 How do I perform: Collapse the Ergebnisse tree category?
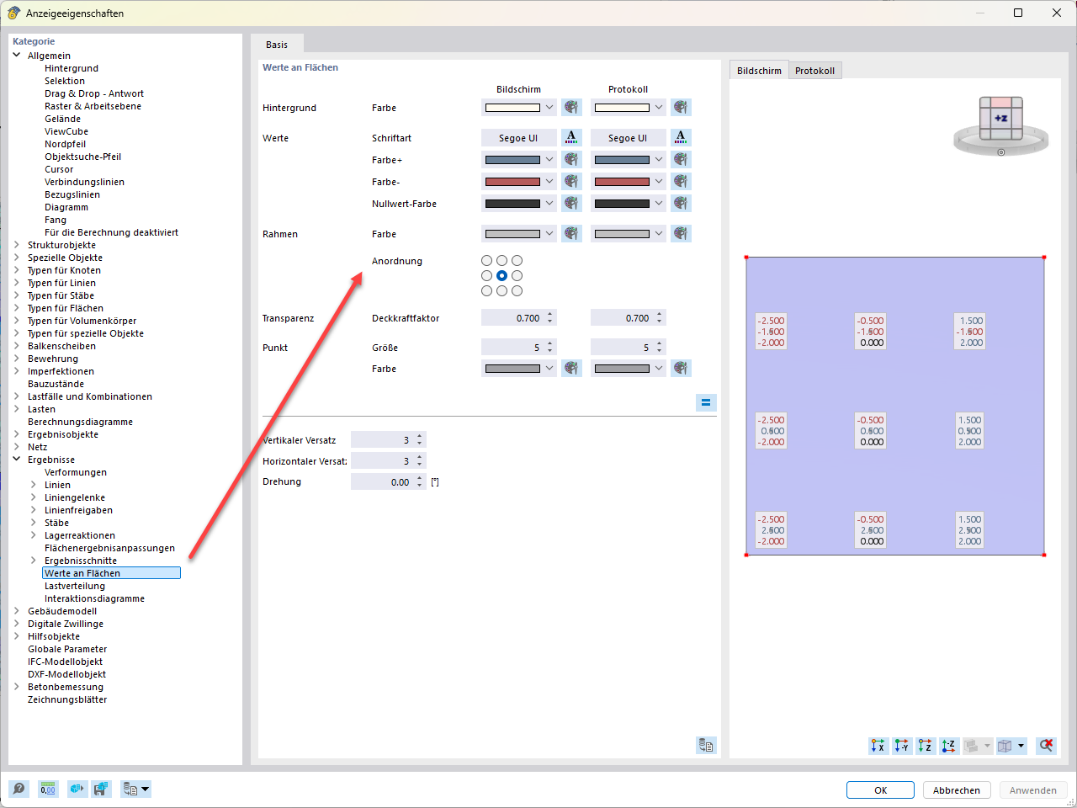tap(17, 460)
